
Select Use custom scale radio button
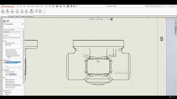tap(6, 83)
